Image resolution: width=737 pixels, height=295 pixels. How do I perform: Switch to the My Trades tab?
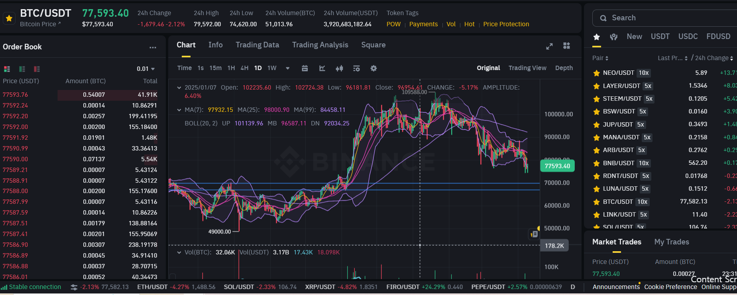[x=672, y=242]
